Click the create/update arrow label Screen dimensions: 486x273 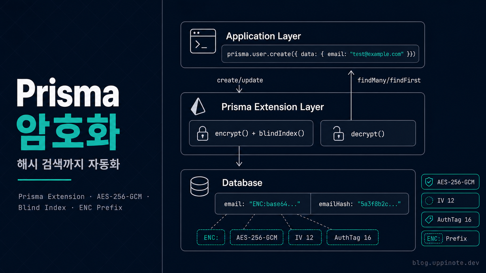(240, 80)
